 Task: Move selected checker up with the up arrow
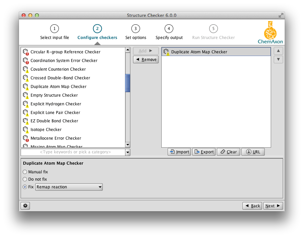tap(278, 51)
